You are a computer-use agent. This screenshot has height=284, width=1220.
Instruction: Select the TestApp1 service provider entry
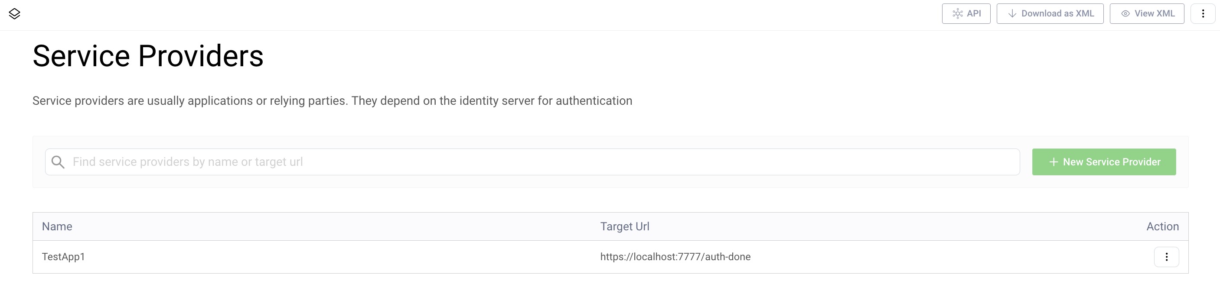tap(63, 257)
